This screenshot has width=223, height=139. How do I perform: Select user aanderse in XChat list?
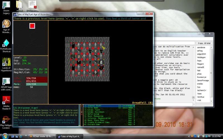(201, 47)
